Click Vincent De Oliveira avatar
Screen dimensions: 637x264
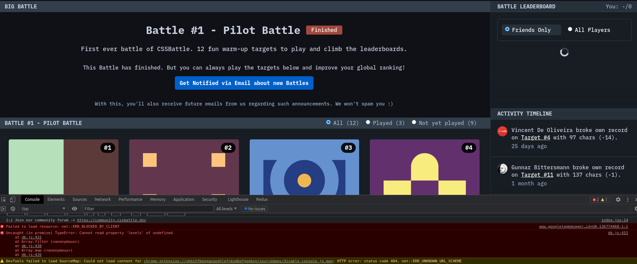pos(502,131)
